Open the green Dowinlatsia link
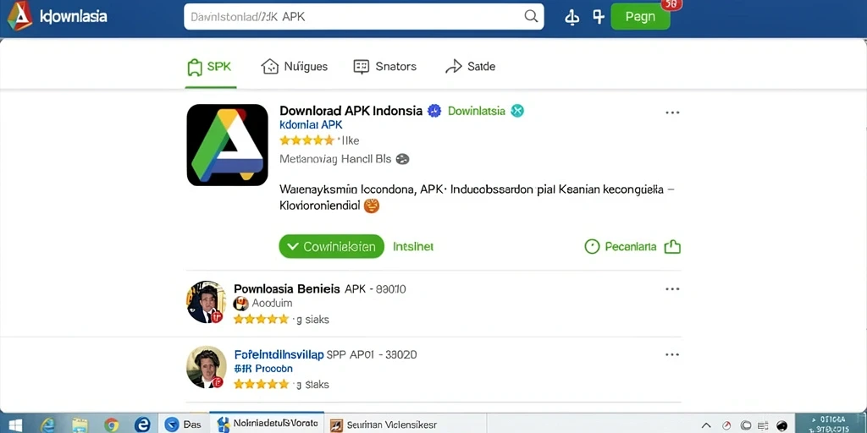The width and height of the screenshot is (867, 433). coord(476,111)
